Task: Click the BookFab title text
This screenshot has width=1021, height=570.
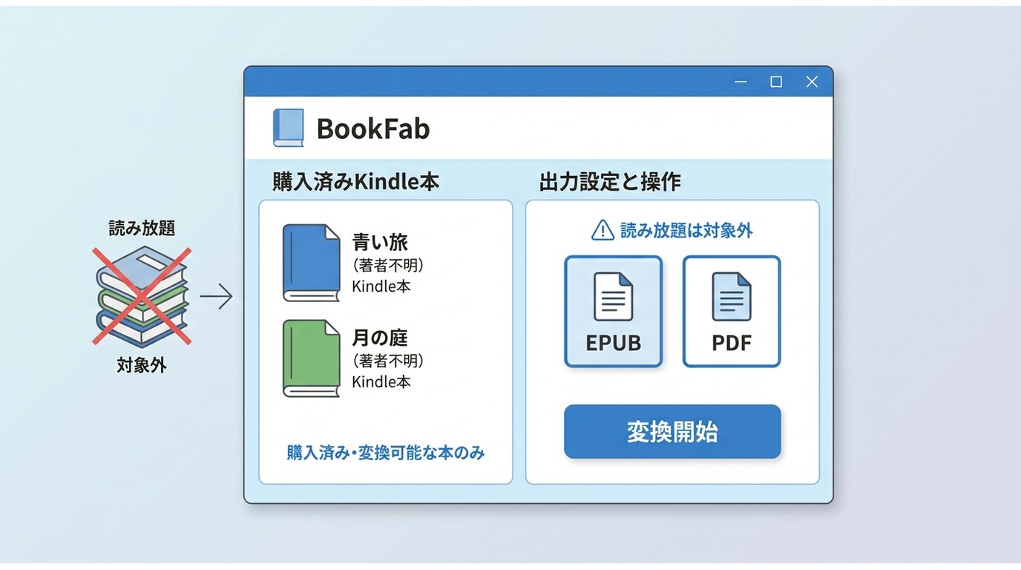Action: (x=373, y=128)
